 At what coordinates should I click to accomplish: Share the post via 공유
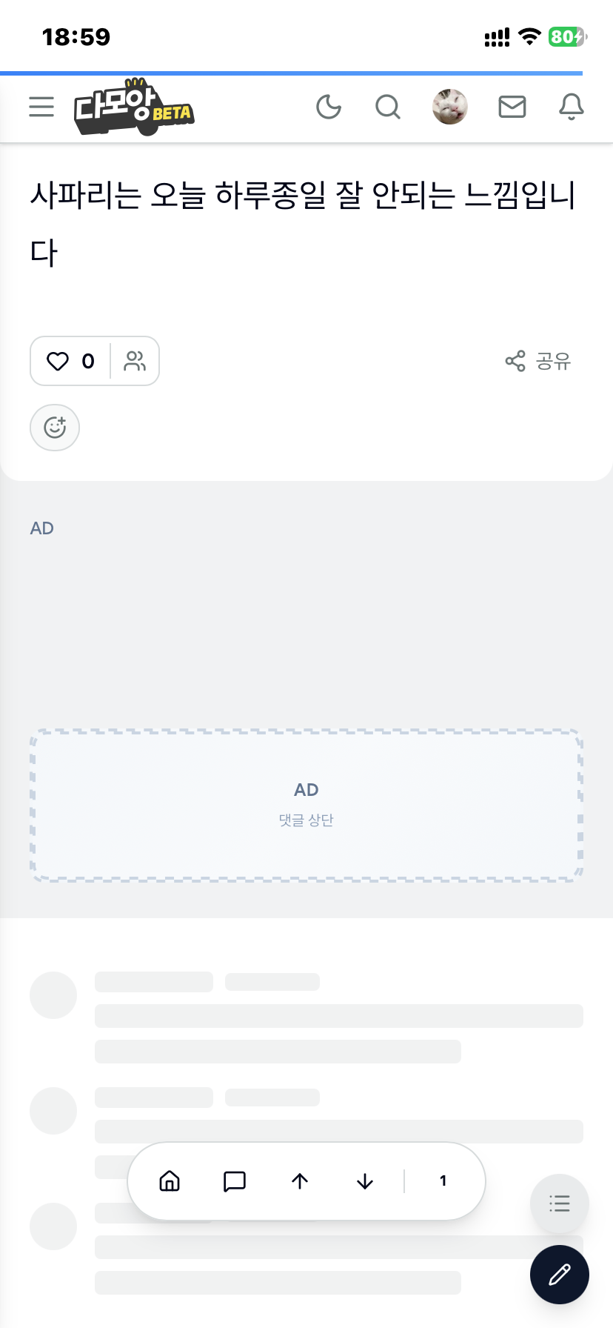(x=538, y=361)
